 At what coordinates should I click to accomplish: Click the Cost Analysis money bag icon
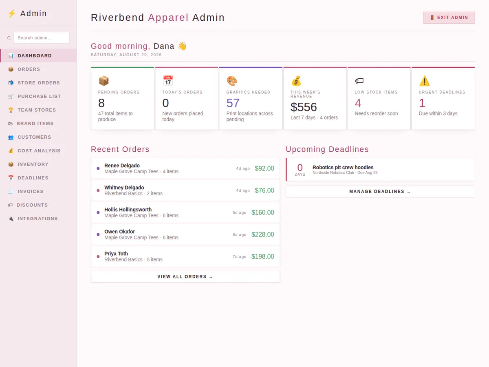[11, 151]
